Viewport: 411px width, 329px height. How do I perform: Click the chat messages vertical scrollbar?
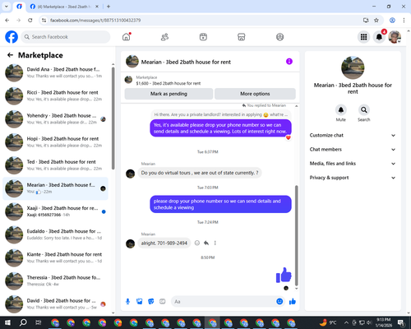click(297, 236)
